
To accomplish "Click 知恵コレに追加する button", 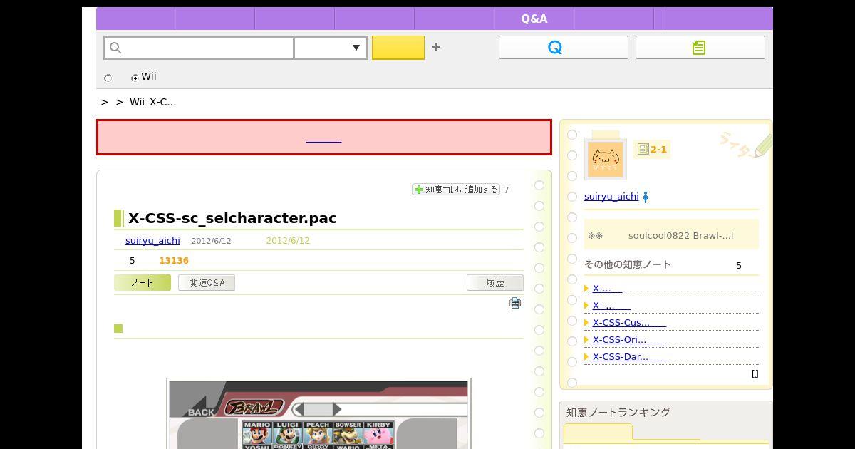I will coord(456,190).
